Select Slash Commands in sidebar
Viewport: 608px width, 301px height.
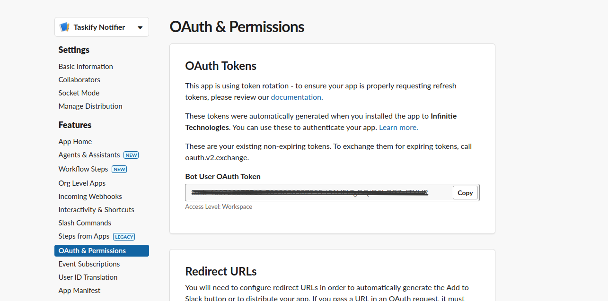85,223
